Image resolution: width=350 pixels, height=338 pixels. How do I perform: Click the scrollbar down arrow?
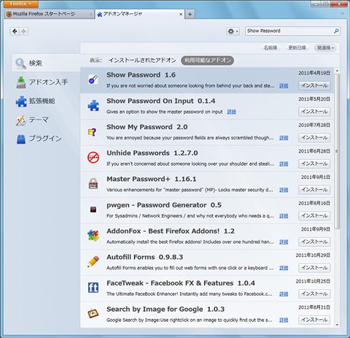(x=337, y=325)
